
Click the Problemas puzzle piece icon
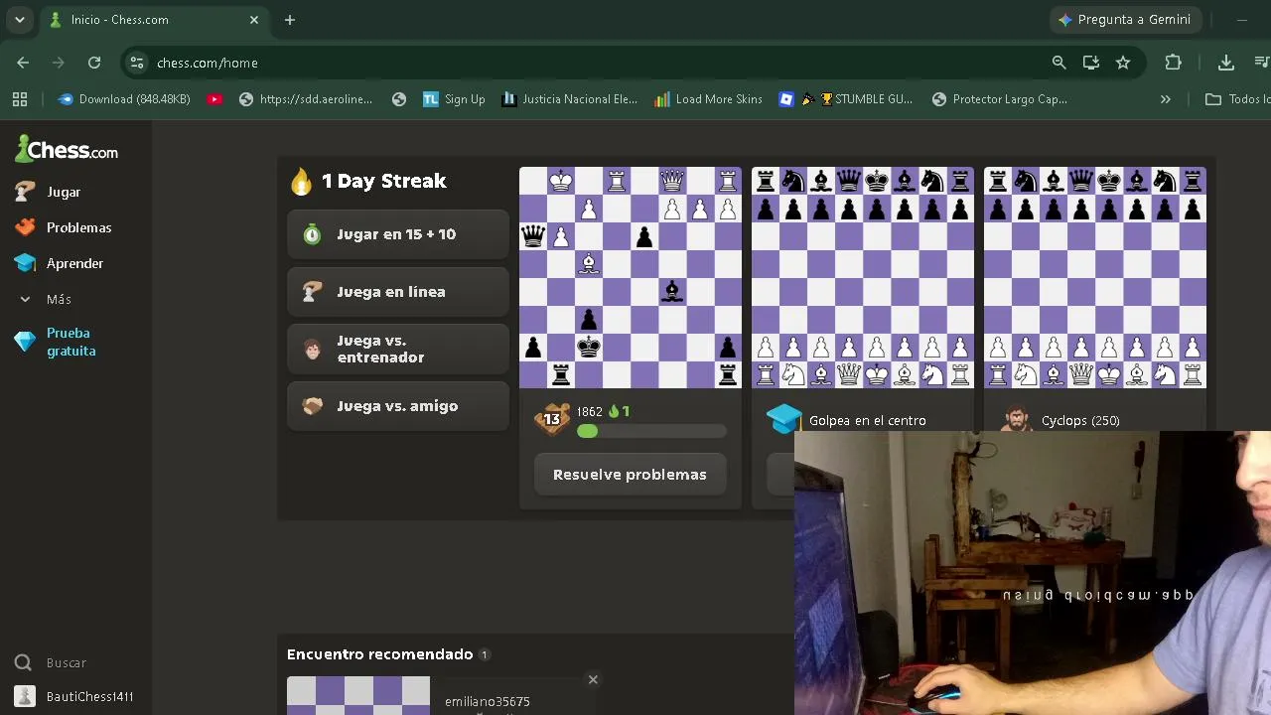point(26,227)
